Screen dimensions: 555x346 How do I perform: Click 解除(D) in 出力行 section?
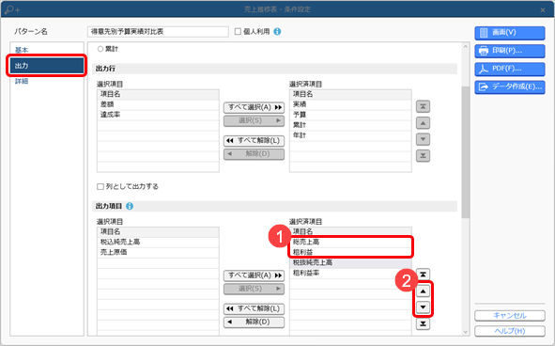(x=254, y=154)
